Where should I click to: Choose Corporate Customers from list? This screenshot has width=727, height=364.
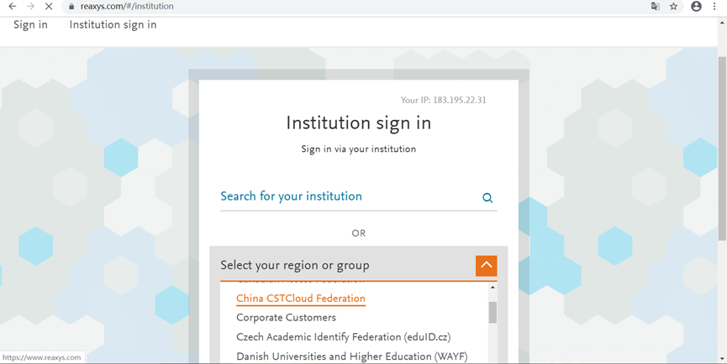click(x=286, y=318)
